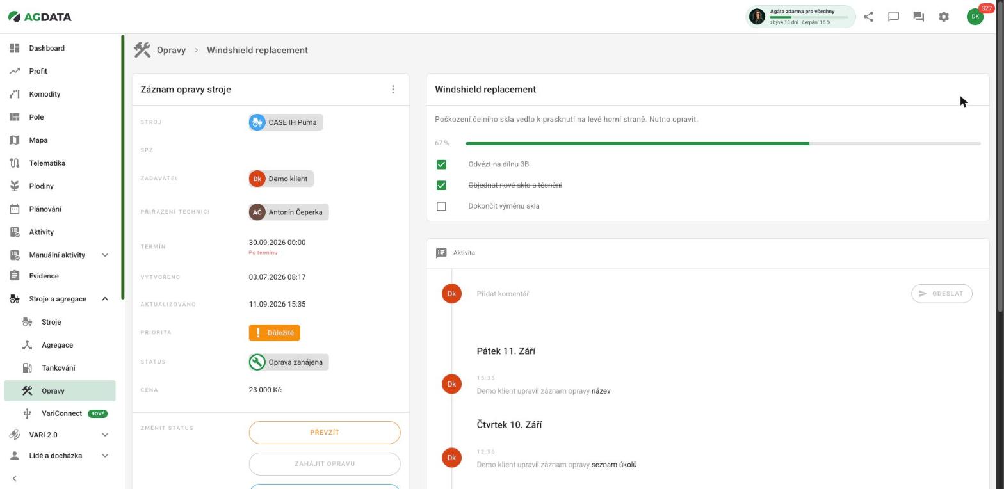Click the Antonín Čeperka technician chip
The height and width of the screenshot is (489, 1004).
(x=288, y=212)
